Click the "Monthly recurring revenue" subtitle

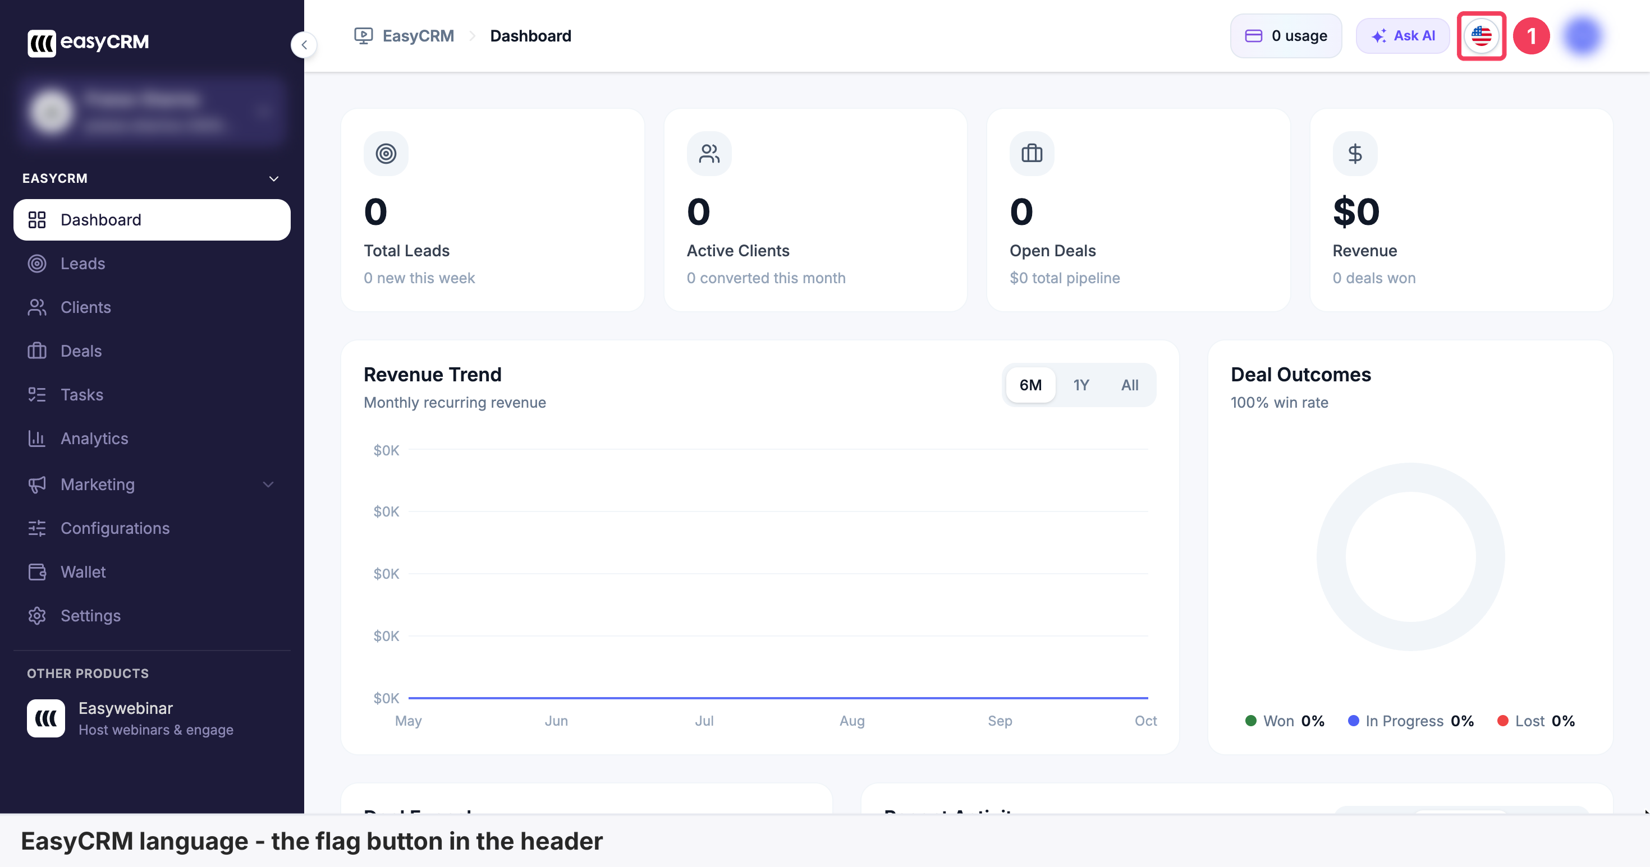[x=454, y=403]
